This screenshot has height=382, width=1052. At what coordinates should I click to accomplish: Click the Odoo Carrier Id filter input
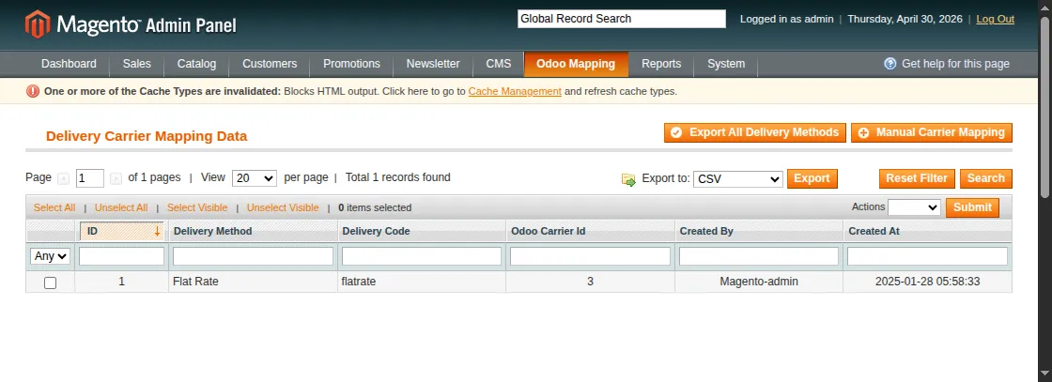click(591, 256)
